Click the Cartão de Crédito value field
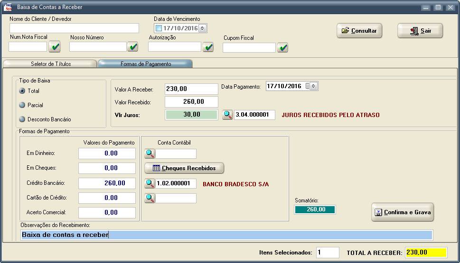Image resolution: width=460 pixels, height=263 pixels. pyautogui.click(x=107, y=198)
